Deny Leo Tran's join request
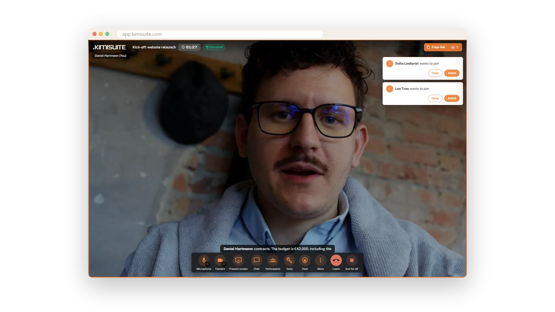The width and height of the screenshot is (555, 312). click(x=435, y=98)
